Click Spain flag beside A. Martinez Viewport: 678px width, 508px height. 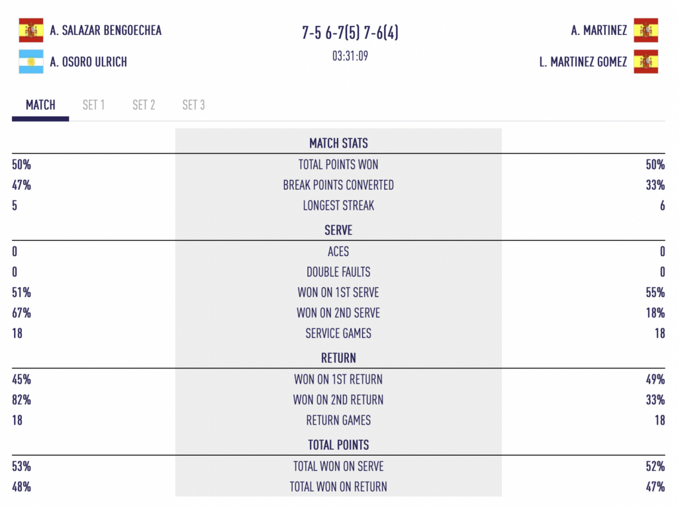coord(646,30)
